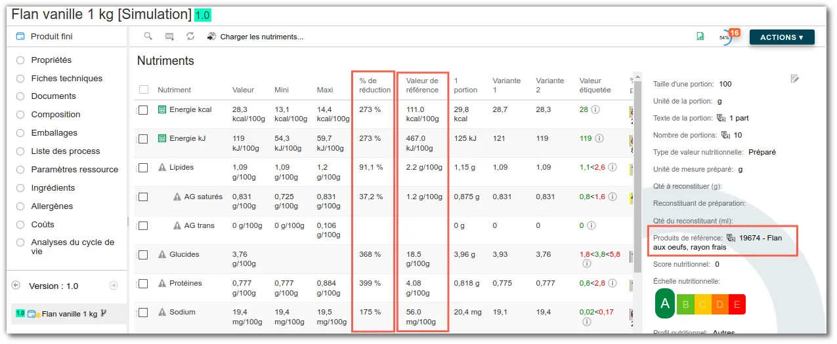Click info icon in AG saturés labeled value
This screenshot has width=837, height=344.
click(612, 196)
